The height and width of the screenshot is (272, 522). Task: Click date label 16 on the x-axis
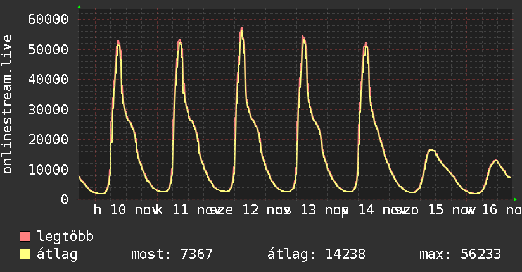pyautogui.click(x=489, y=210)
